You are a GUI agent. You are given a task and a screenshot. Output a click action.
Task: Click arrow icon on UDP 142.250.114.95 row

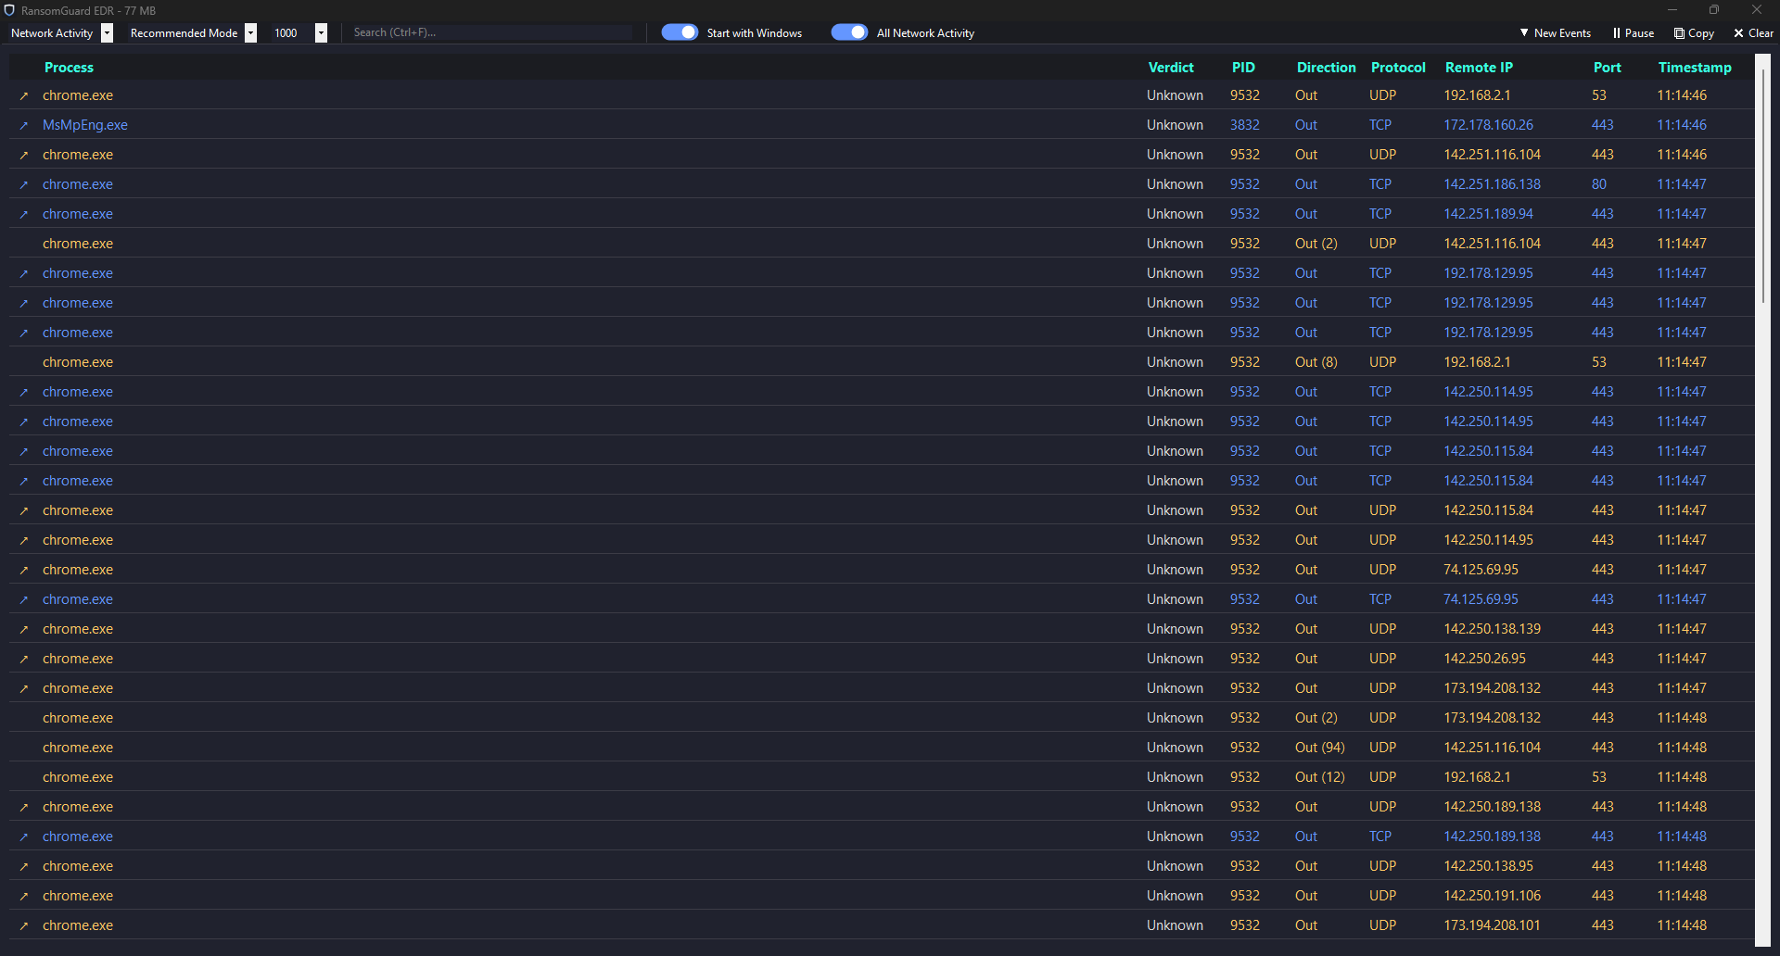24,540
